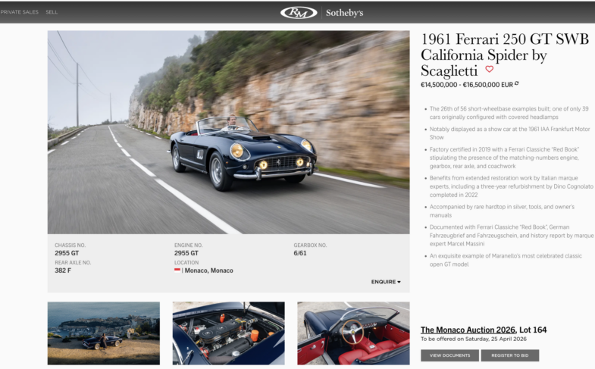Select the rear axle number 382 F
The image size is (595, 369).
click(63, 270)
